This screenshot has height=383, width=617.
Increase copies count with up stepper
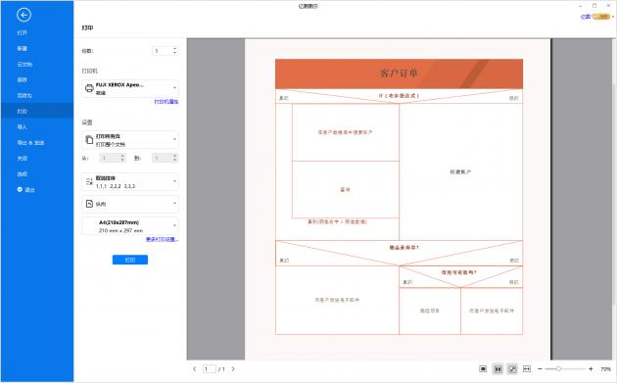click(174, 48)
